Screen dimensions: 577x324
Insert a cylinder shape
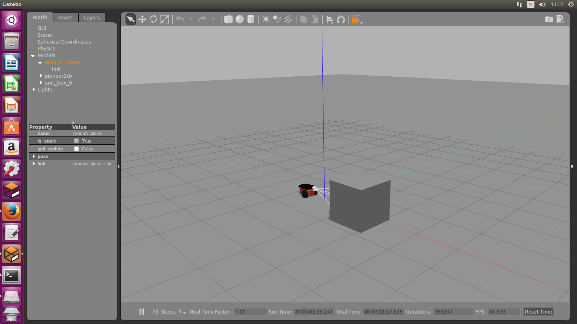(251, 19)
